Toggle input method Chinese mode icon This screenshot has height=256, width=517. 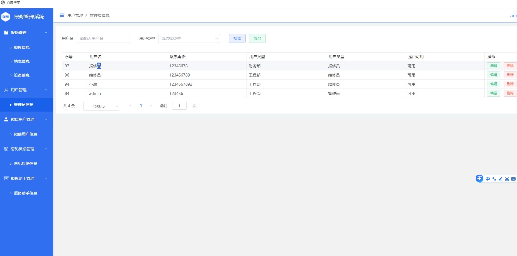point(488,179)
